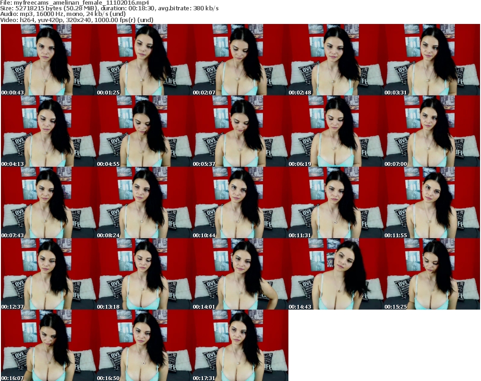The height and width of the screenshot is (381, 481).
Task: Select the thumbnail at 00:12:37
Action: (49, 274)
